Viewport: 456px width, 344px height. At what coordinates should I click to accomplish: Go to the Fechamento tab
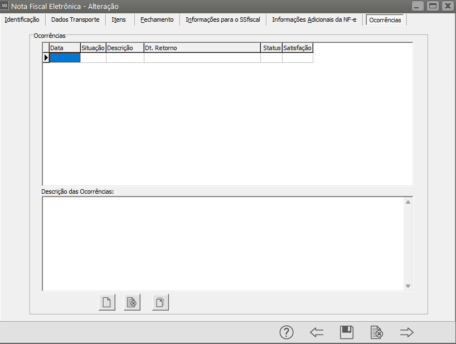coord(157,19)
